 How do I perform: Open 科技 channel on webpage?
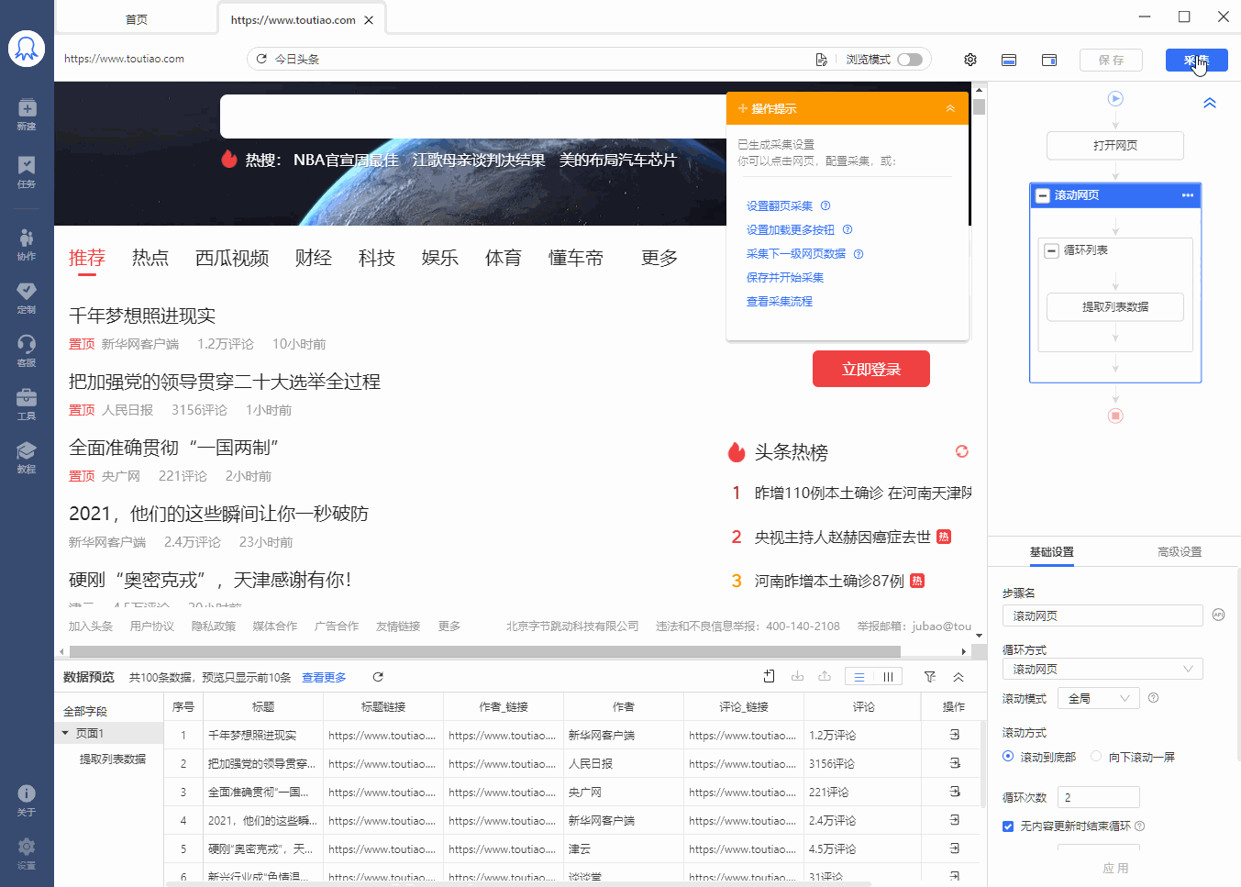(377, 258)
